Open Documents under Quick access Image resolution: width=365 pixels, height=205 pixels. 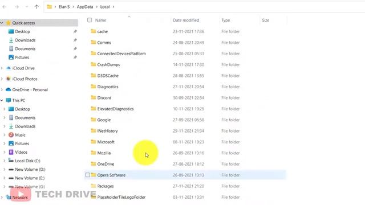[x=25, y=48]
